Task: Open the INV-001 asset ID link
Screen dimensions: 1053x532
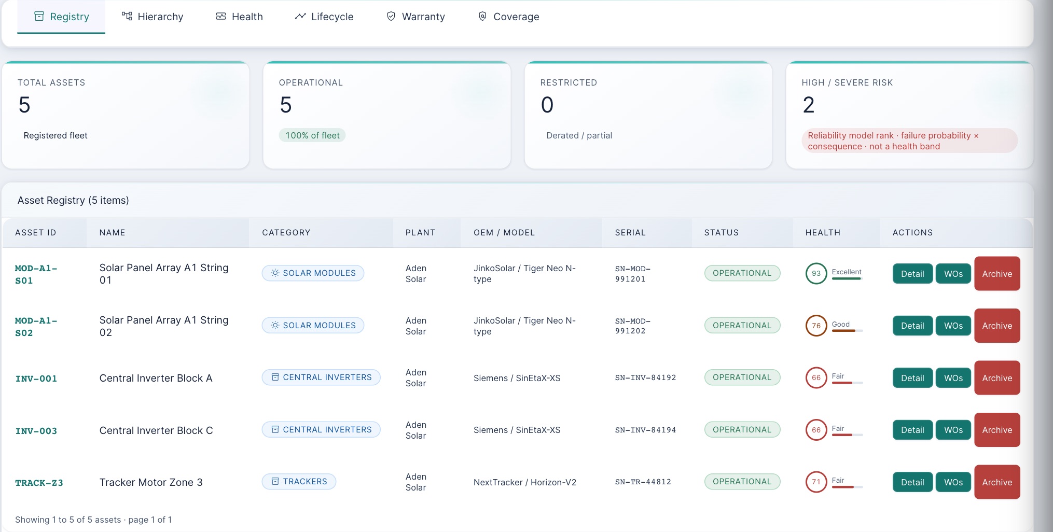Action: point(36,379)
